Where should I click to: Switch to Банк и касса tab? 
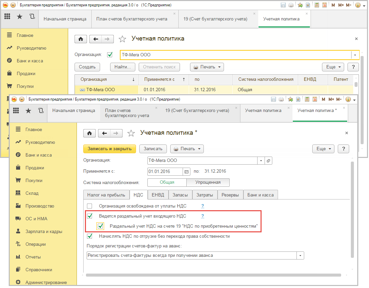(x=261, y=195)
